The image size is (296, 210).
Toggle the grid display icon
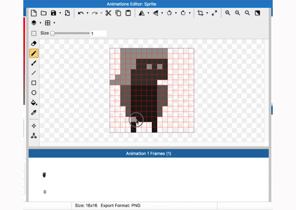[48, 23]
